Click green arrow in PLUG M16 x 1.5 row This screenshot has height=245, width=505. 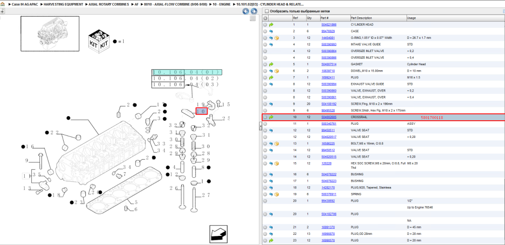click(x=271, y=77)
